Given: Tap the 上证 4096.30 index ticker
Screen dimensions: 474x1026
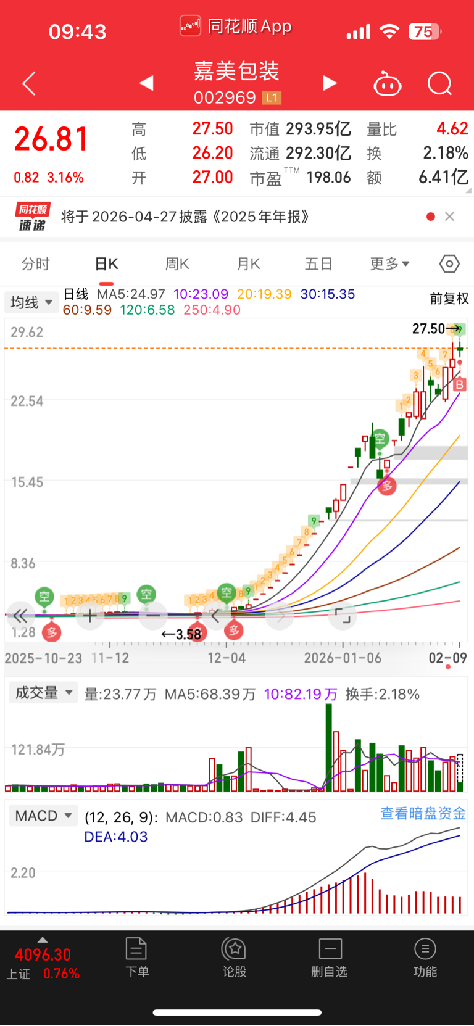Looking at the screenshot, I should click(x=43, y=963).
